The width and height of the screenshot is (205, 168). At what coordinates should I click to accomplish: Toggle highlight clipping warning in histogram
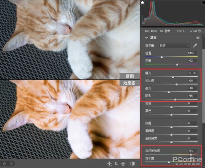[202, 3]
